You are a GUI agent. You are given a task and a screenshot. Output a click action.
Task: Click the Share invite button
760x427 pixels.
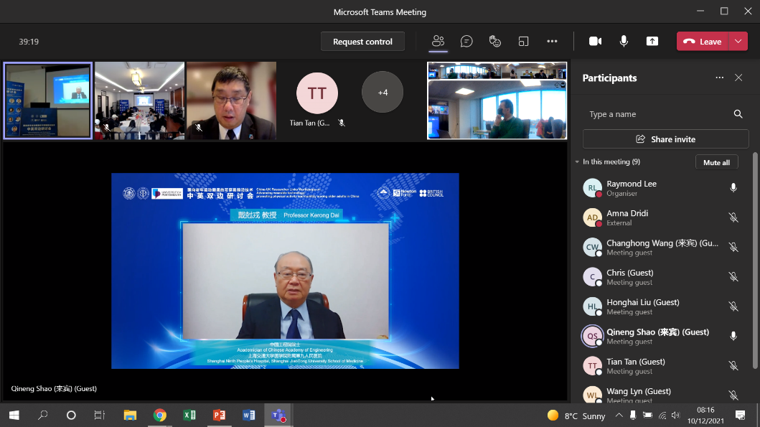[x=665, y=139]
